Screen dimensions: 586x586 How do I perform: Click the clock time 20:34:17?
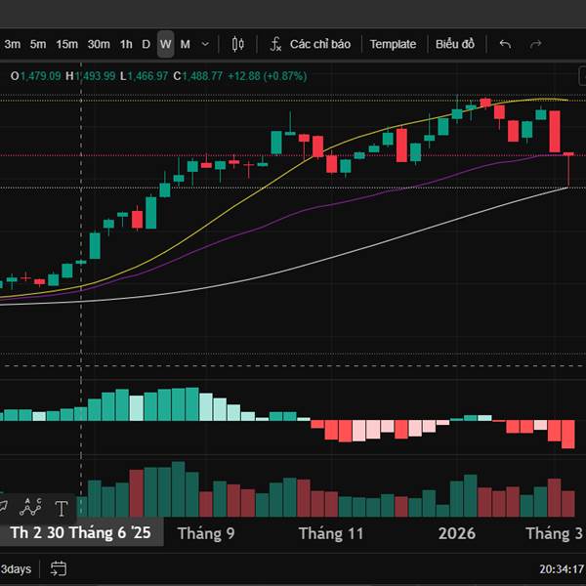(562, 569)
